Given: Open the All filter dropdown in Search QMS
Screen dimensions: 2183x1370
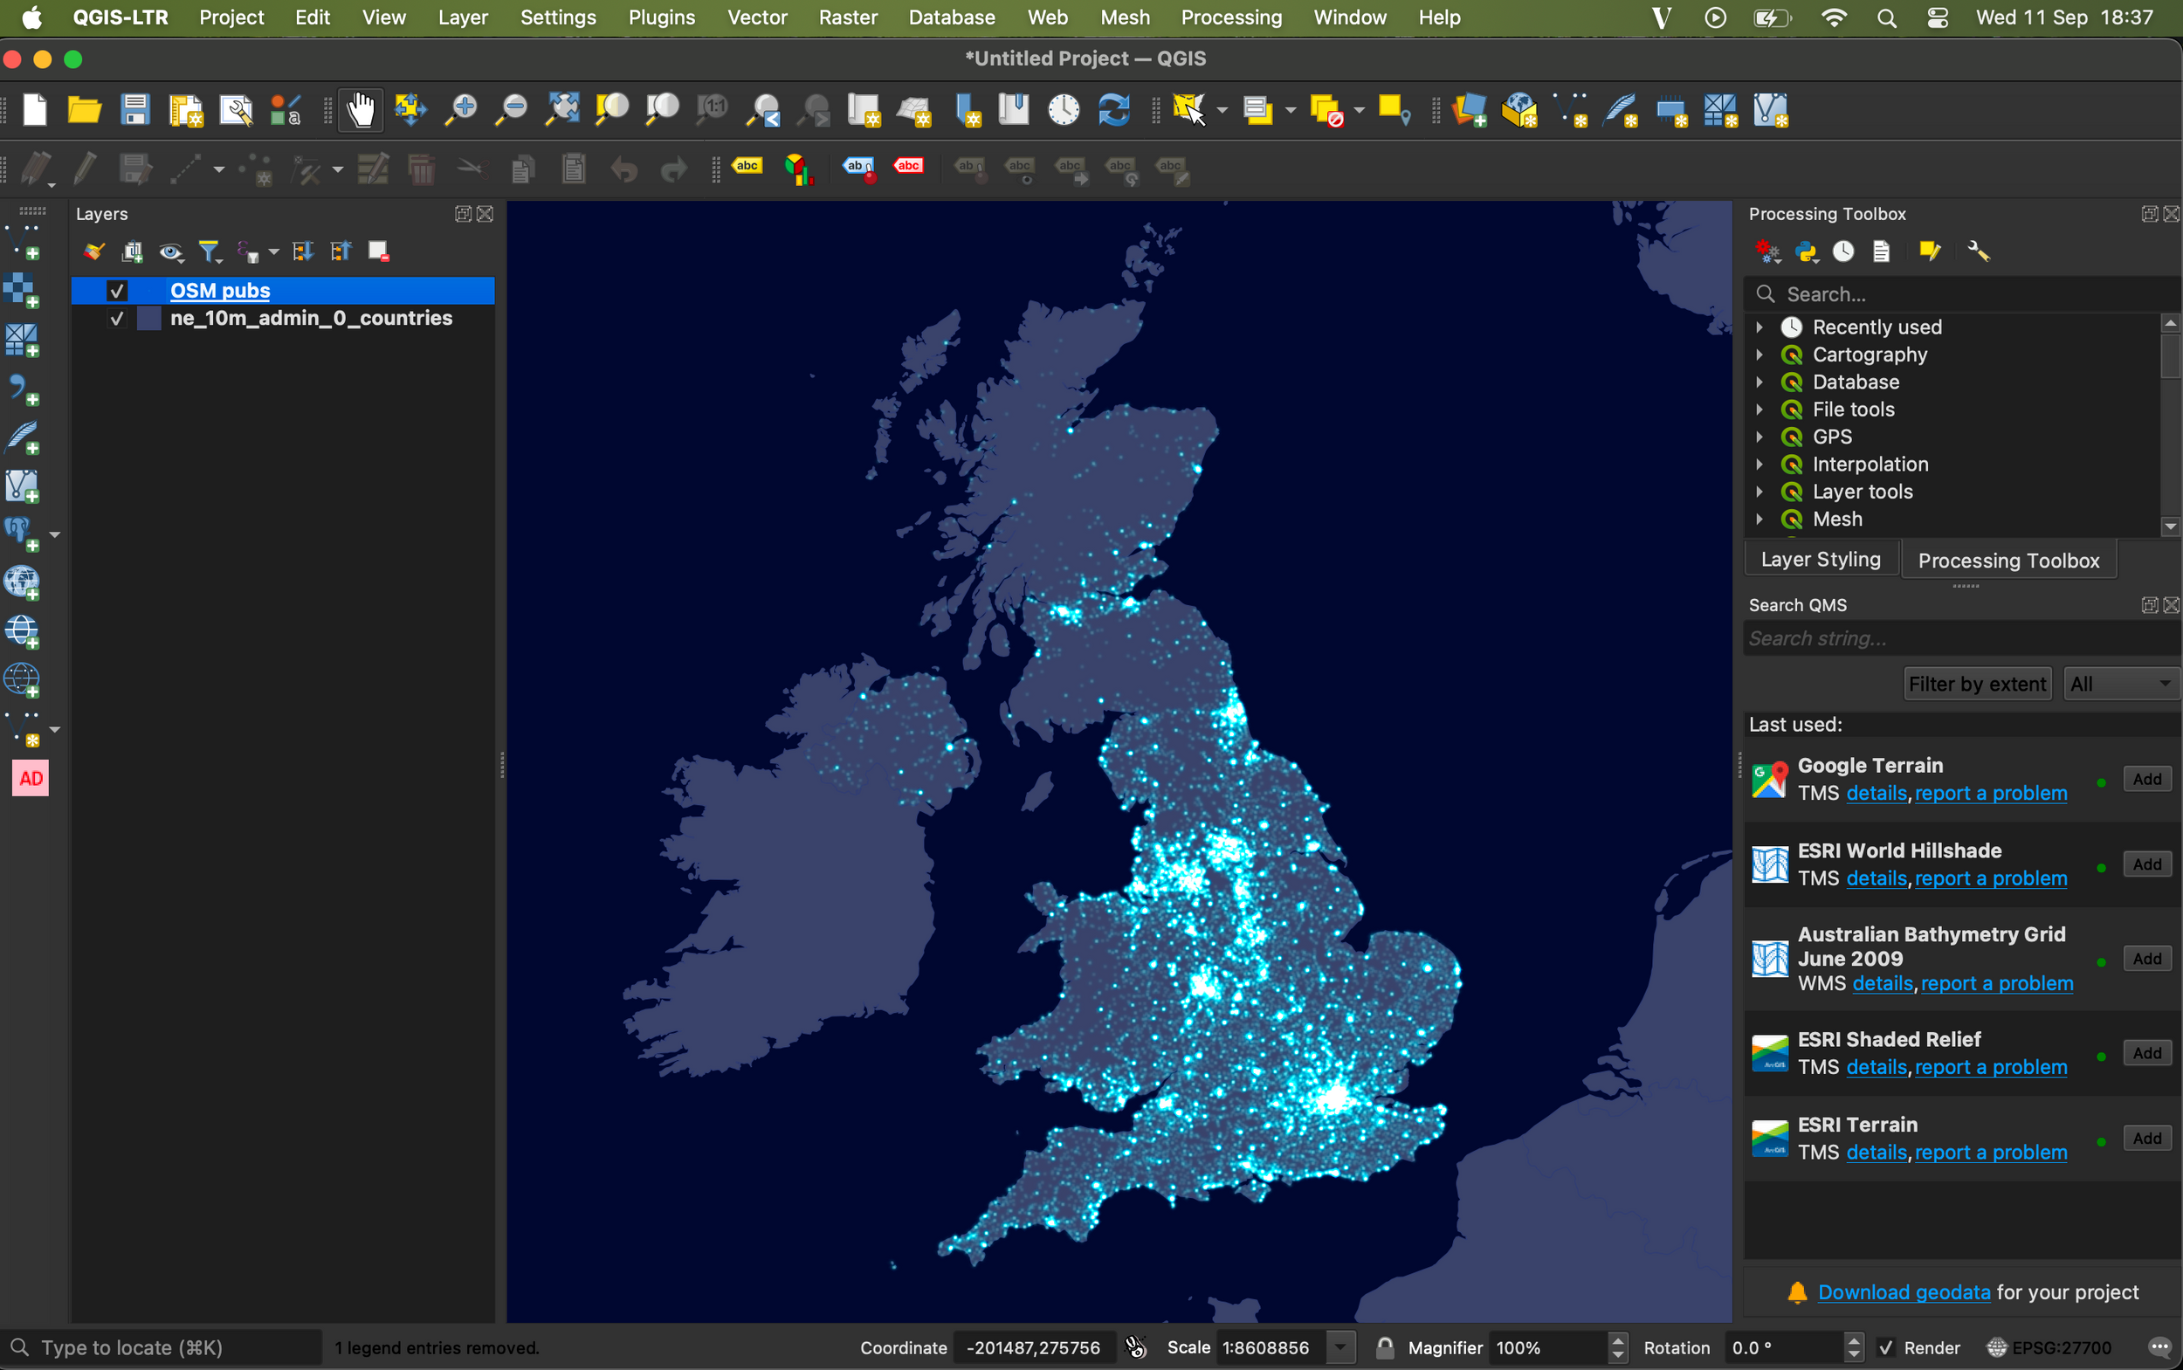Looking at the screenshot, I should (x=2120, y=683).
